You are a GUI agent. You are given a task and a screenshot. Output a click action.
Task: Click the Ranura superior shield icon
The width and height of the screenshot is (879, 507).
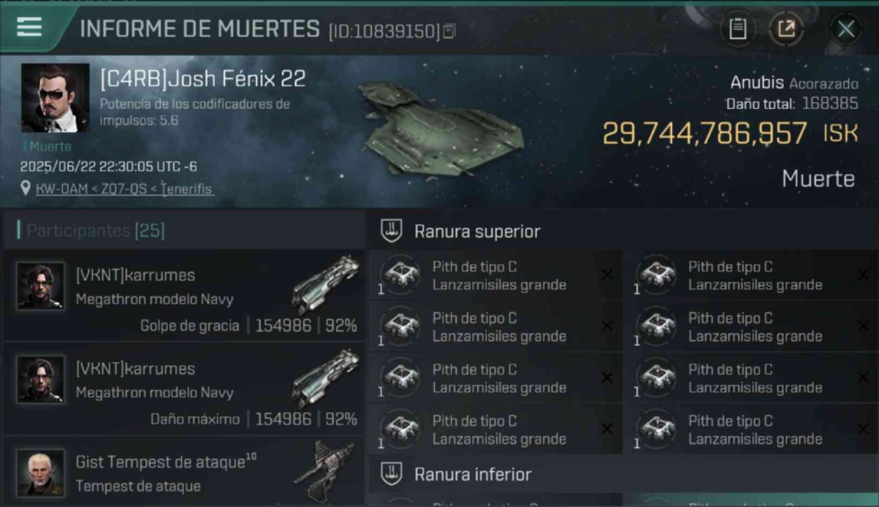click(391, 231)
